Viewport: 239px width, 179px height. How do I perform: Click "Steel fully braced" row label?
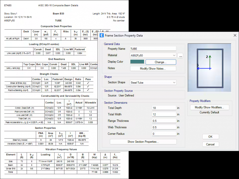20,140
